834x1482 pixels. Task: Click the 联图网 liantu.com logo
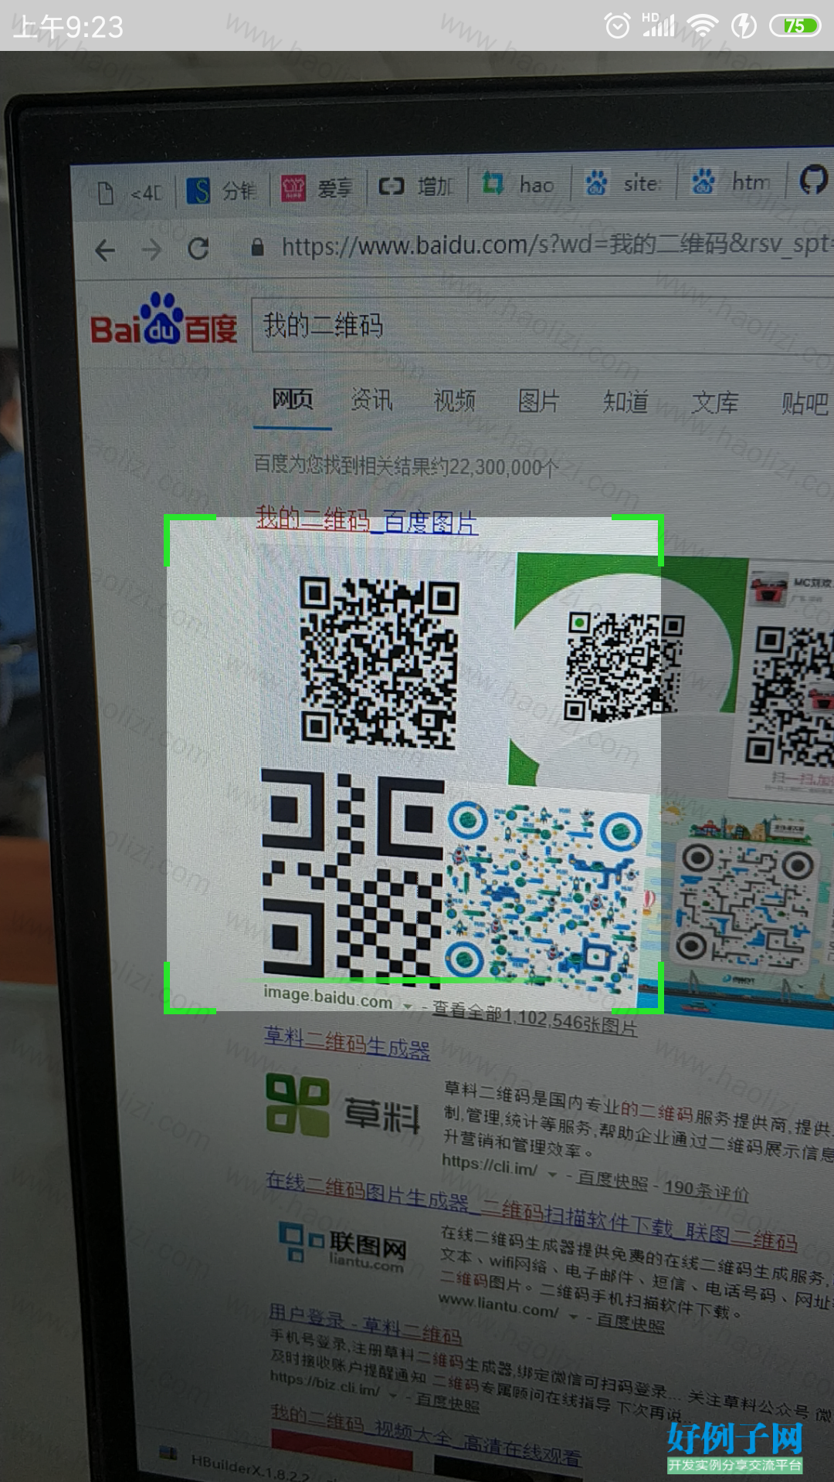pos(343,1248)
